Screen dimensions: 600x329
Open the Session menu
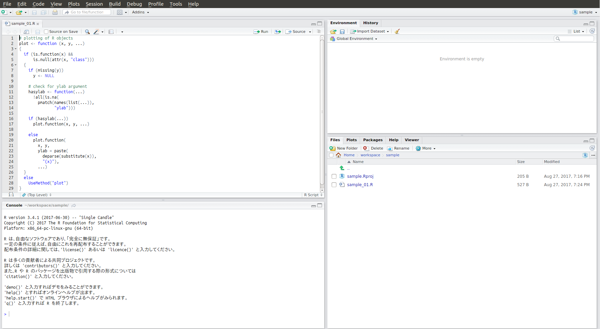[x=94, y=4]
